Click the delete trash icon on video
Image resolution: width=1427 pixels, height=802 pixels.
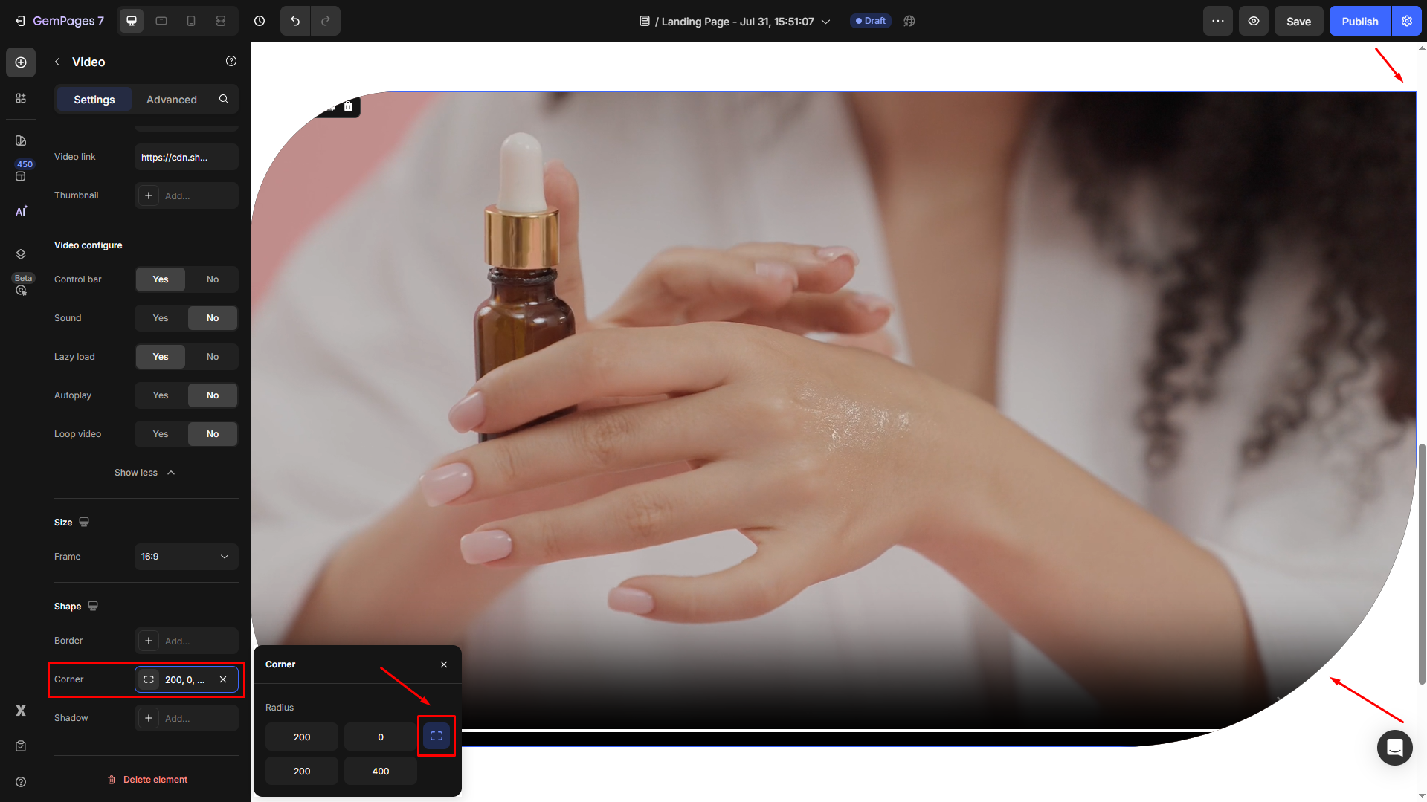point(348,107)
